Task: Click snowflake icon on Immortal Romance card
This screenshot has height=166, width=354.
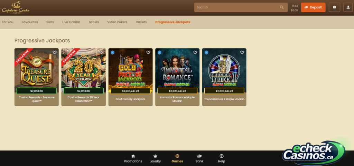Action: 159,52
